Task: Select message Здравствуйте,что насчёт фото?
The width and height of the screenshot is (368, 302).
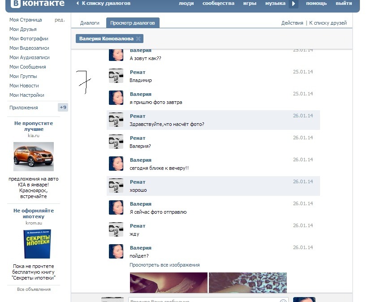Action: (213, 120)
